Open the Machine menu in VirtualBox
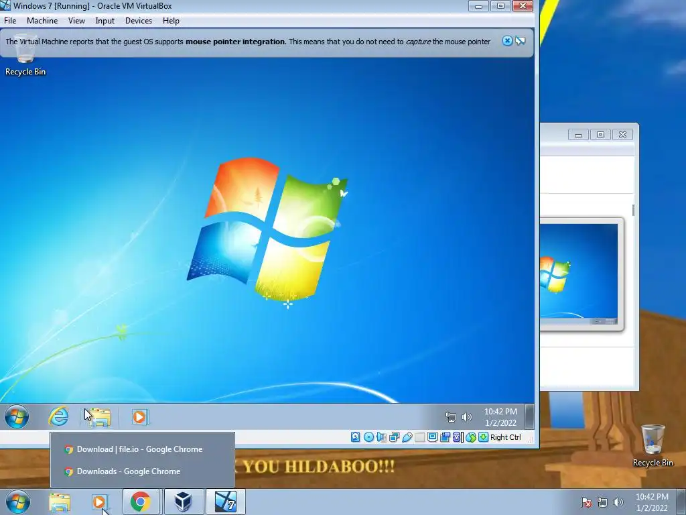 coord(42,21)
